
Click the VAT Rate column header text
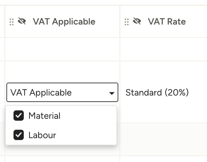[x=167, y=22]
